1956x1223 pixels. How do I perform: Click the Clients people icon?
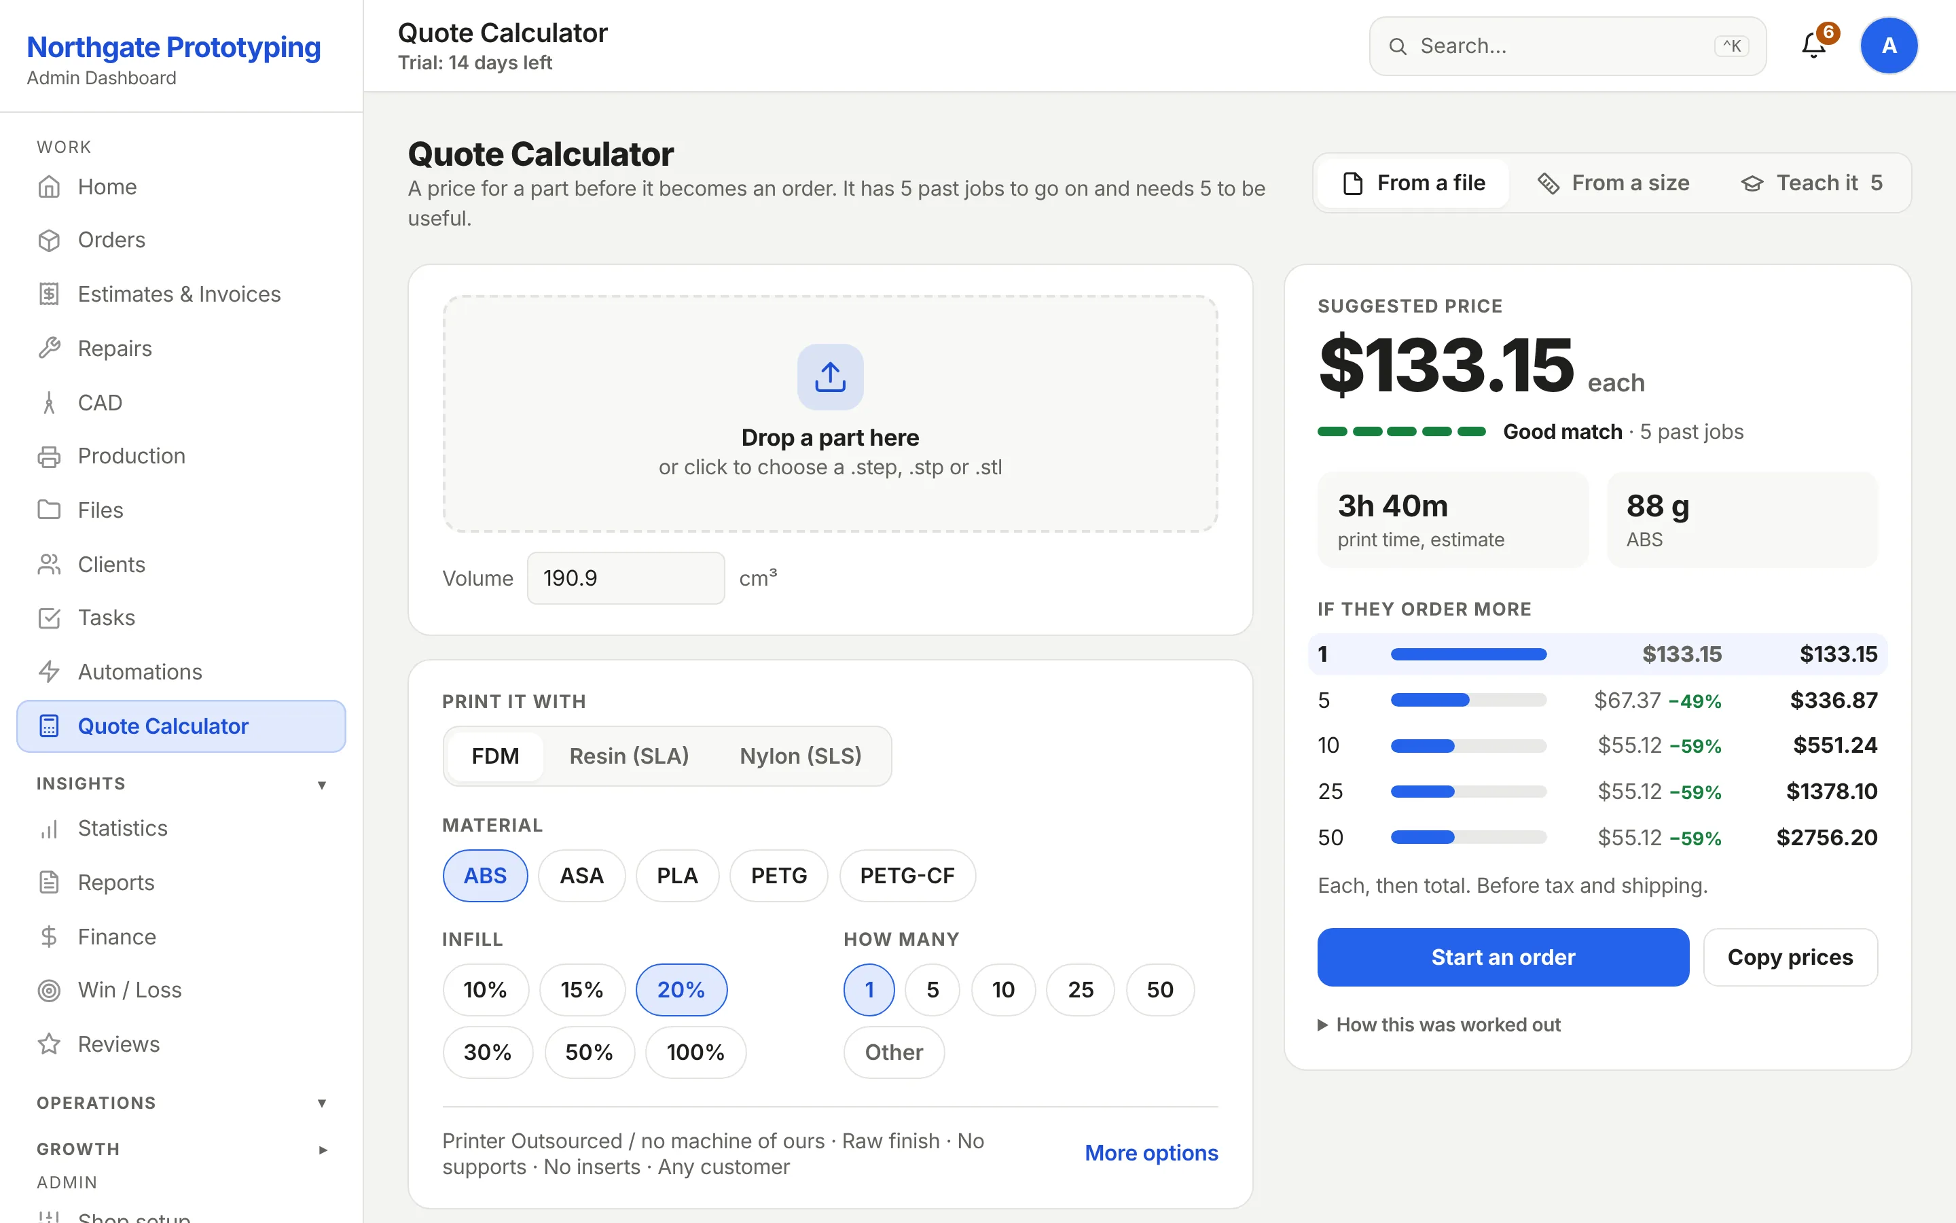(50, 565)
